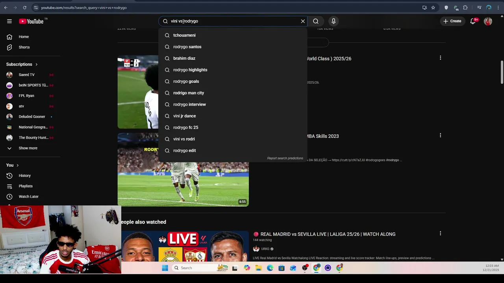
Task: Open the browser Extensions puzzle icon
Action: (x=465, y=7)
